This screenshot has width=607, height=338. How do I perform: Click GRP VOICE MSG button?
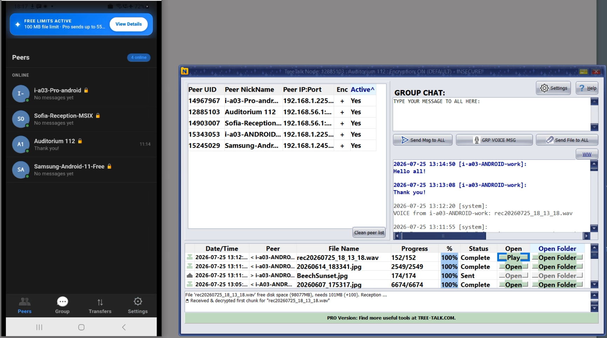click(x=494, y=140)
